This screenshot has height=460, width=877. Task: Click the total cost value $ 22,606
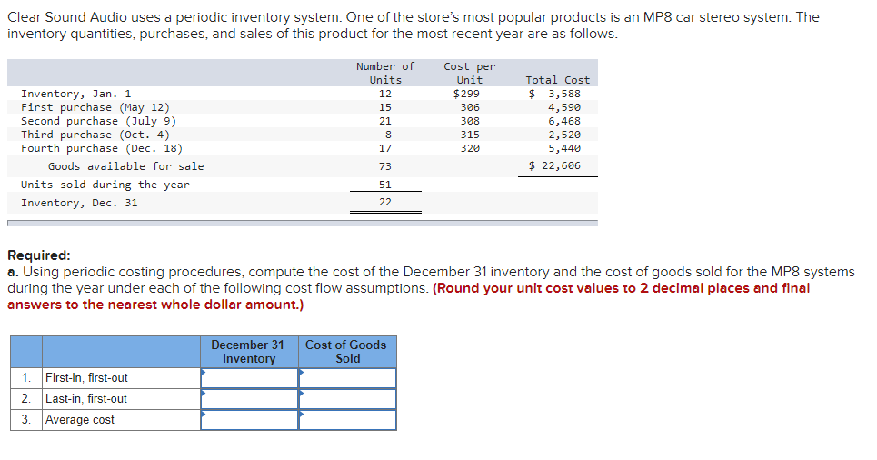(x=555, y=165)
